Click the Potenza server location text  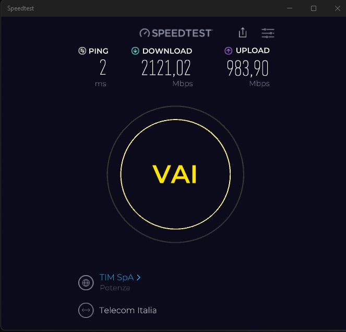click(x=115, y=288)
